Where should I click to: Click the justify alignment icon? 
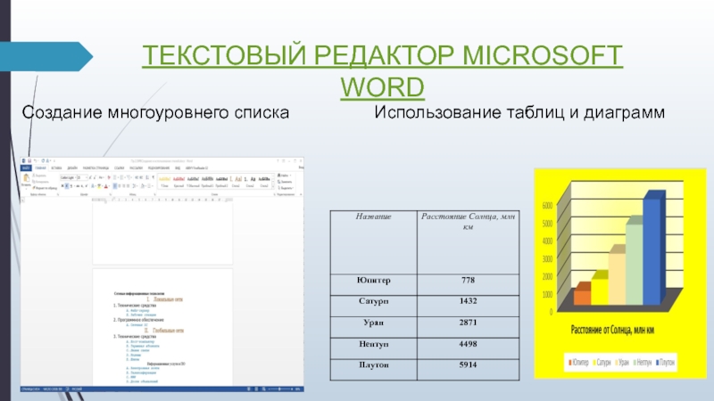click(x=128, y=186)
